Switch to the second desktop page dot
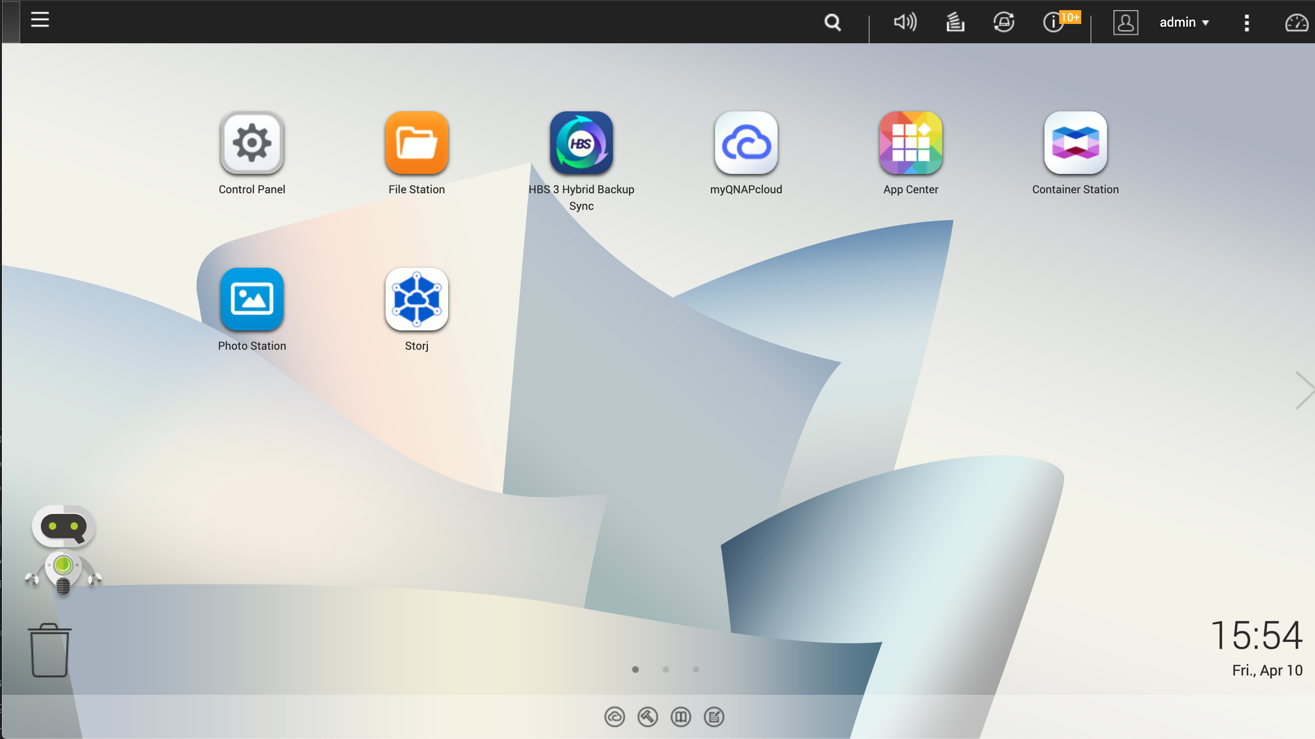Screen dimensions: 1315x739 [665, 669]
